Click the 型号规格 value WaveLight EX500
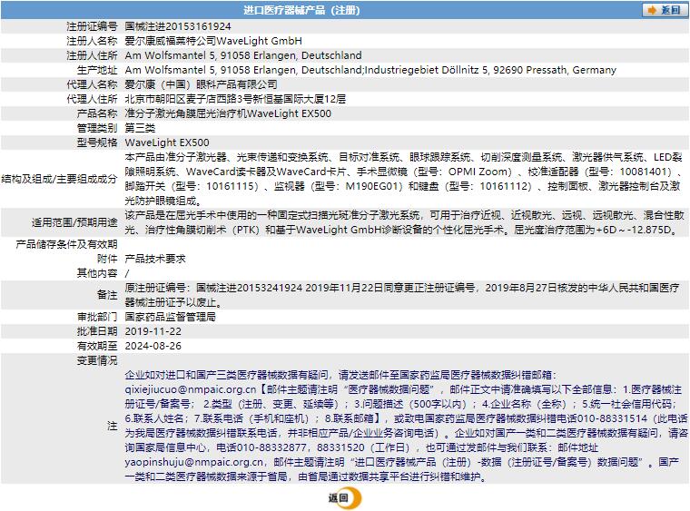The image size is (690, 511). (x=167, y=142)
